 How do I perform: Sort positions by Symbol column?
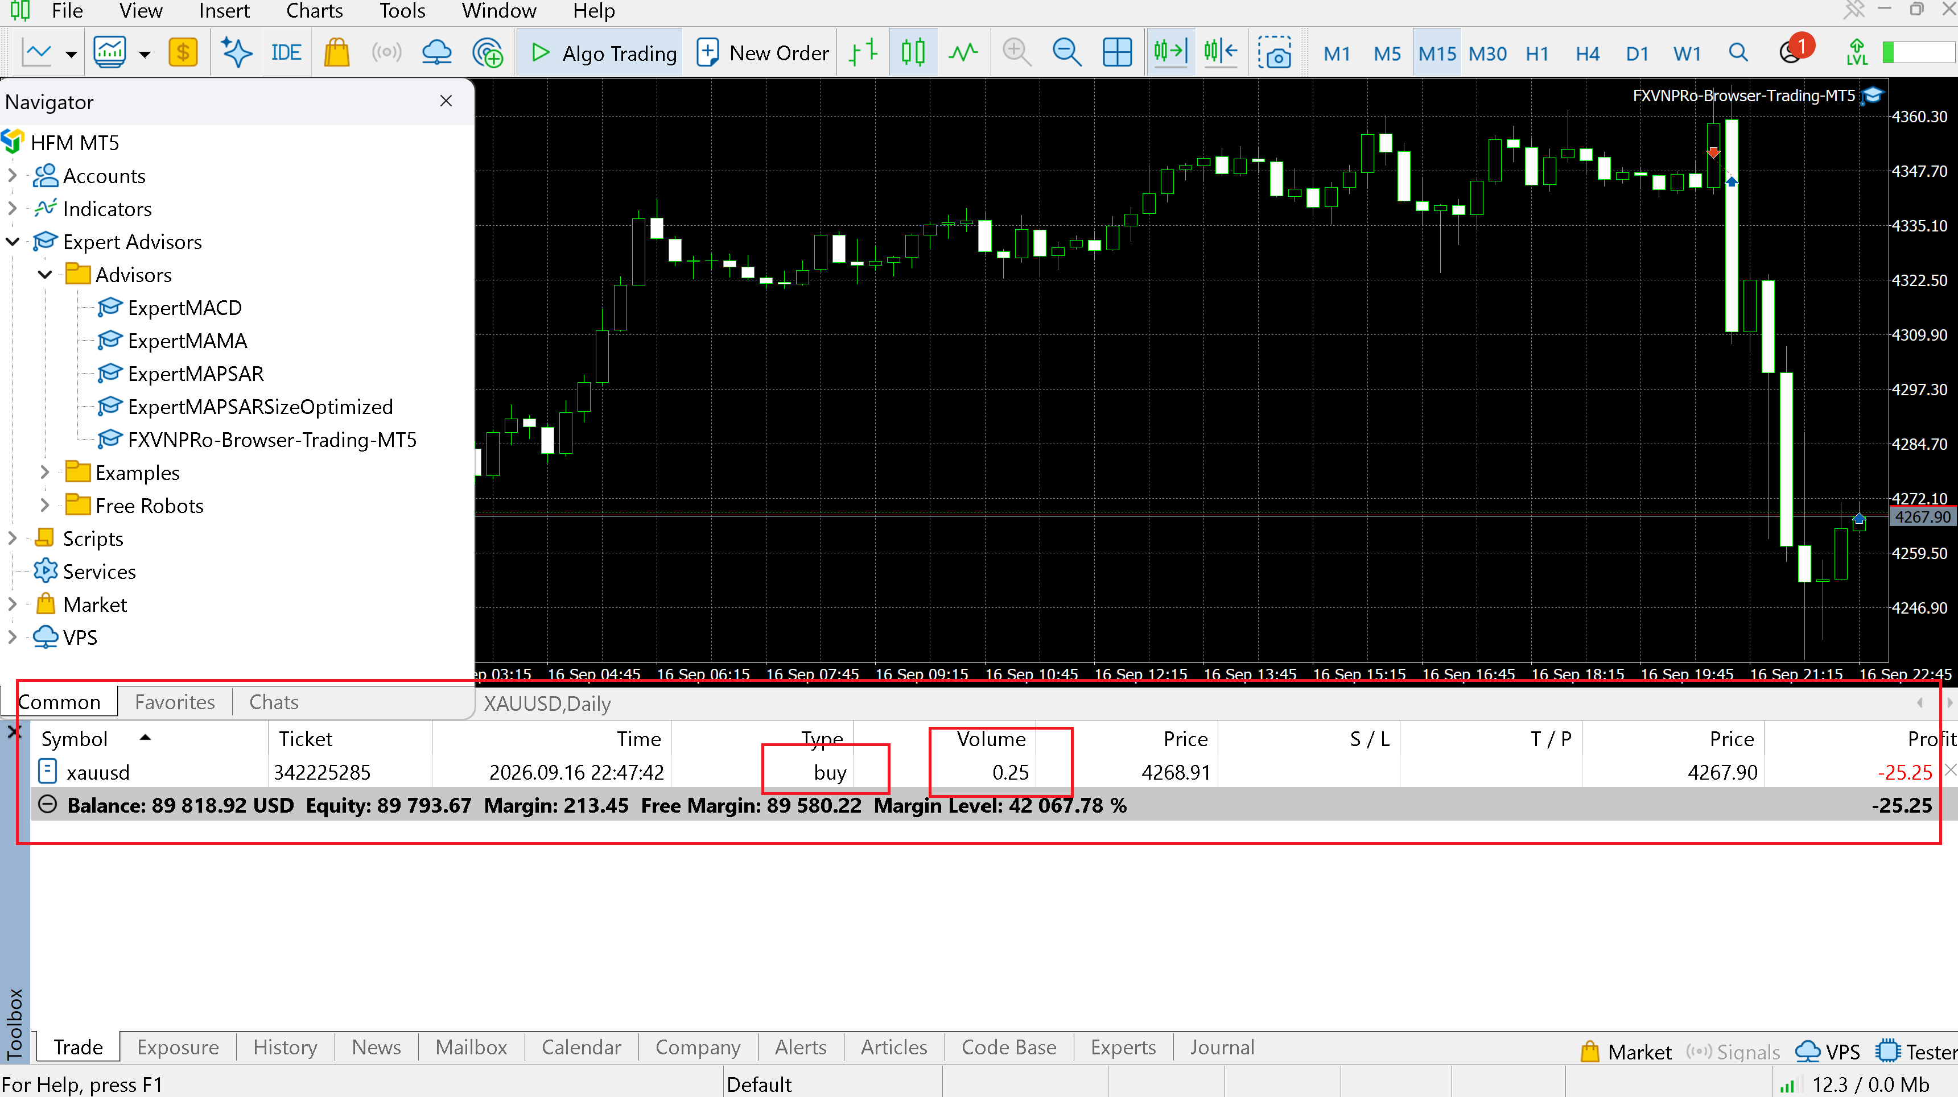74,738
